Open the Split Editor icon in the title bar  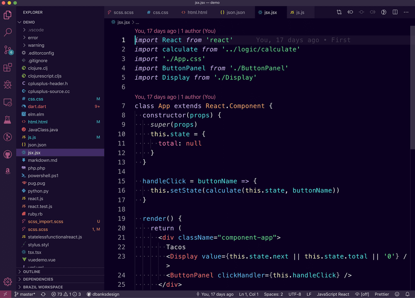tap(395, 12)
